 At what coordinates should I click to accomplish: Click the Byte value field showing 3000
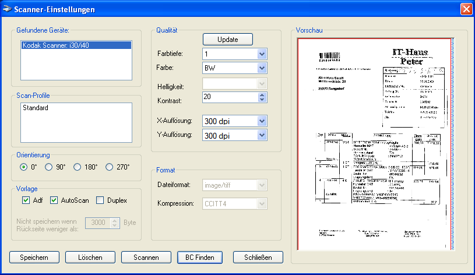pyautogui.click(x=98, y=223)
